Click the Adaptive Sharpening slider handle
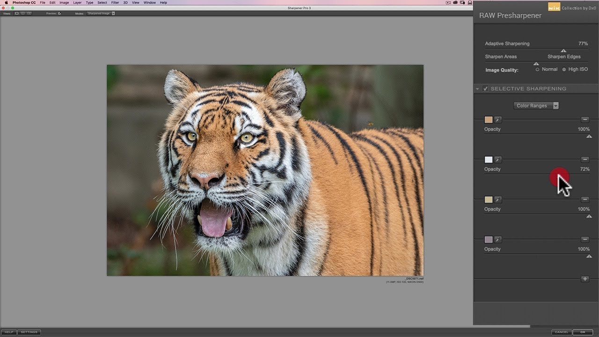 tap(563, 51)
